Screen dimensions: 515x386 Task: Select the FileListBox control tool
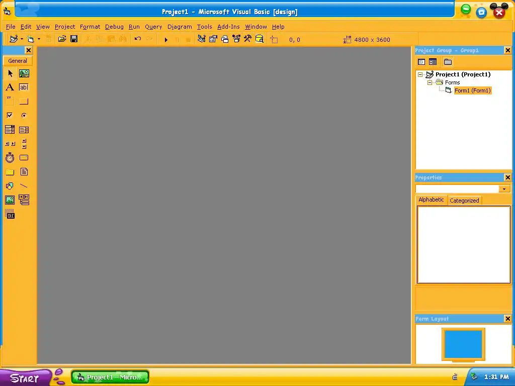[x=24, y=172]
